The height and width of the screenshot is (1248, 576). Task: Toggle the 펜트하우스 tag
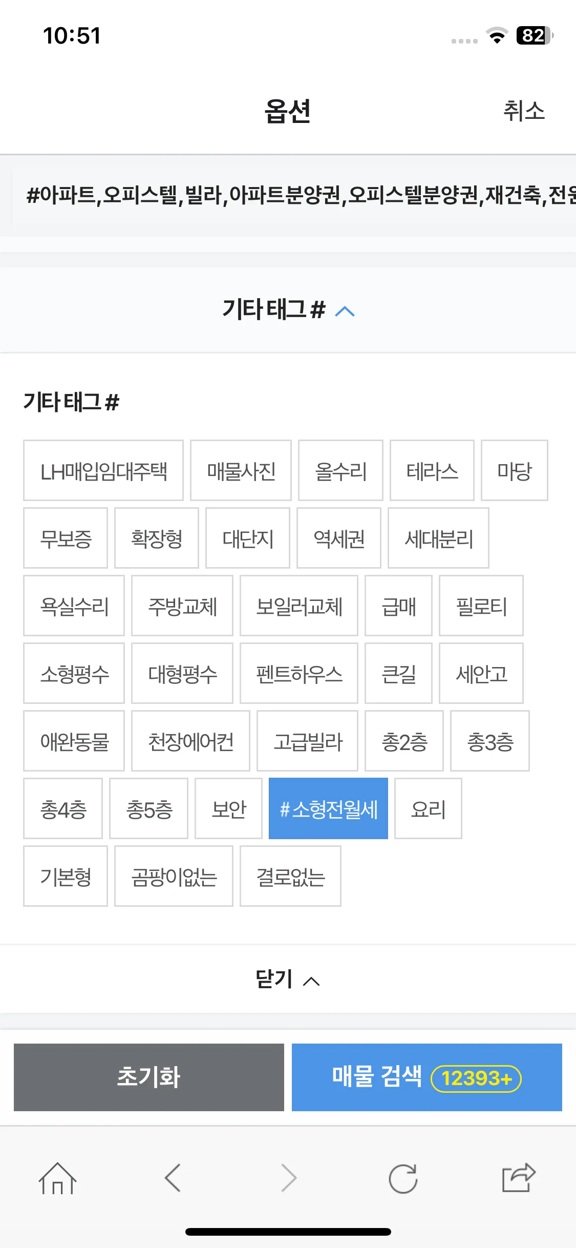coord(299,673)
